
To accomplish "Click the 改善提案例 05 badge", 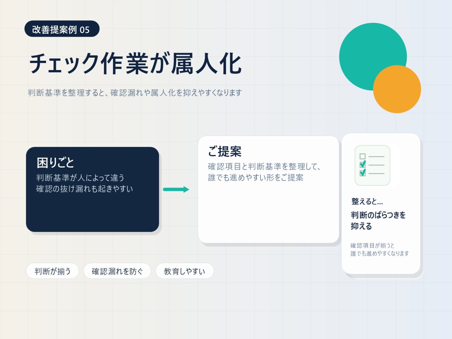I will tap(62, 29).
